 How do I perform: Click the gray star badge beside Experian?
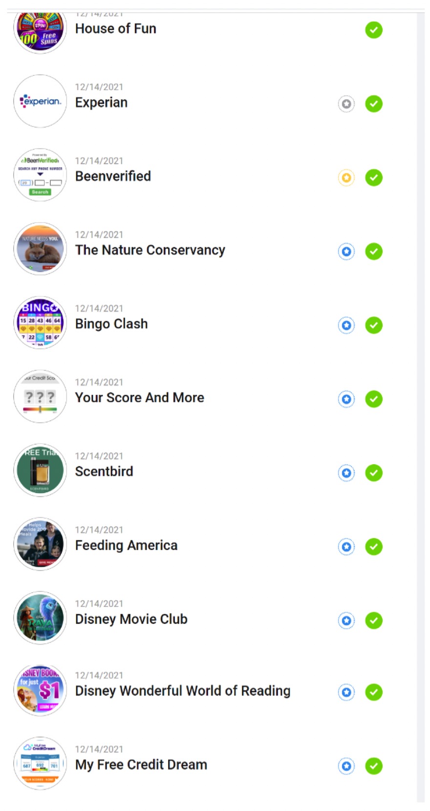(x=346, y=104)
